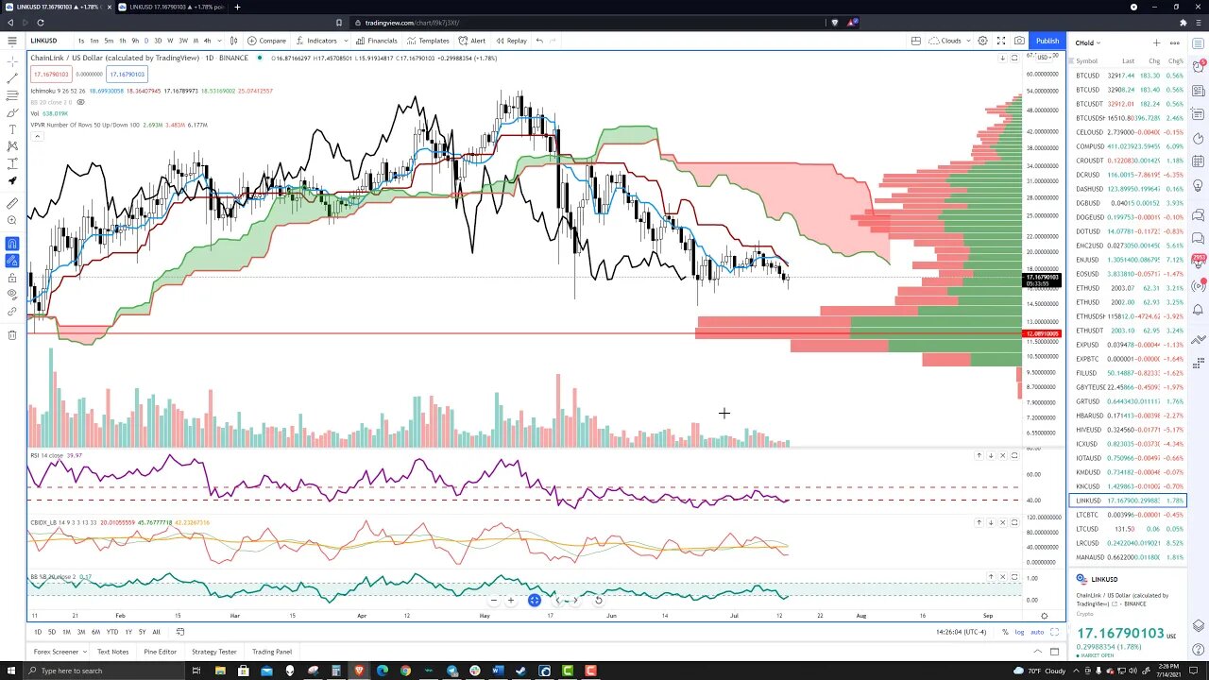The image size is (1209, 680).
Task: Toggle auto scale
Action: [1037, 632]
